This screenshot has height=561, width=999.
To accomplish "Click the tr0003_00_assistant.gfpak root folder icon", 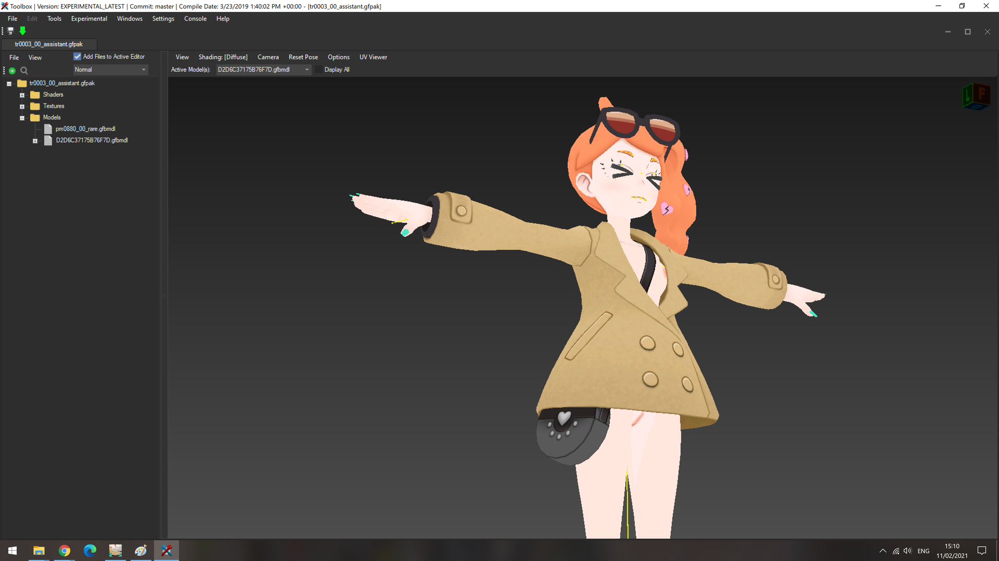I will pyautogui.click(x=22, y=83).
